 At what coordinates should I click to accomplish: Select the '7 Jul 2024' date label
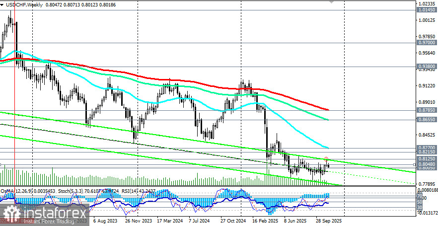click(x=199, y=221)
